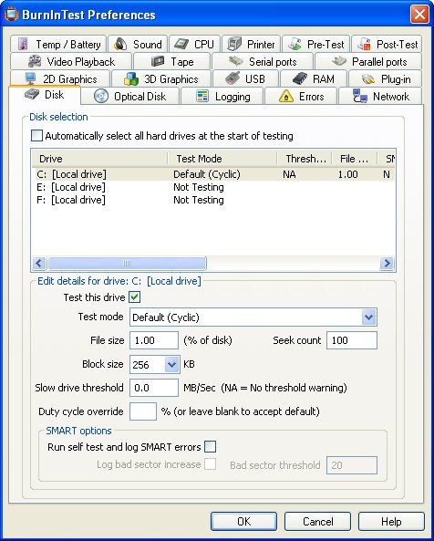Select the C: [Local drive] row
The image size is (434, 541).
coord(213,174)
